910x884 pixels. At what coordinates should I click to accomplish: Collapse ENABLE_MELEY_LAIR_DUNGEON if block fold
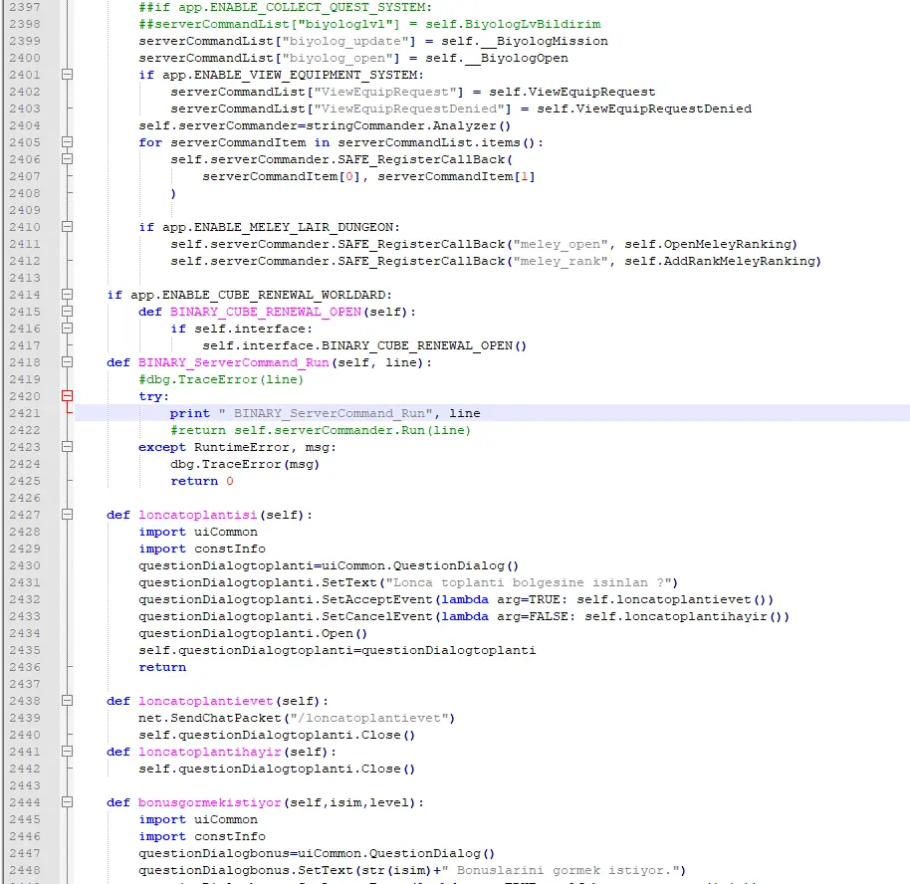tap(68, 227)
